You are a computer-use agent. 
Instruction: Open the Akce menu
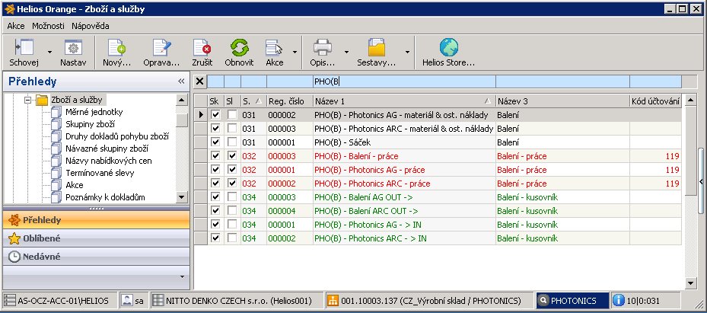pos(16,26)
